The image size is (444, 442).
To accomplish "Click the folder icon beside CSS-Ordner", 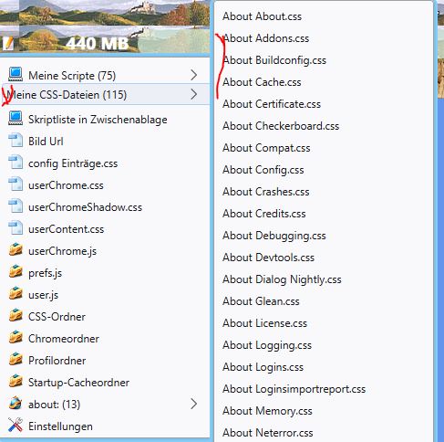I will (x=15, y=316).
